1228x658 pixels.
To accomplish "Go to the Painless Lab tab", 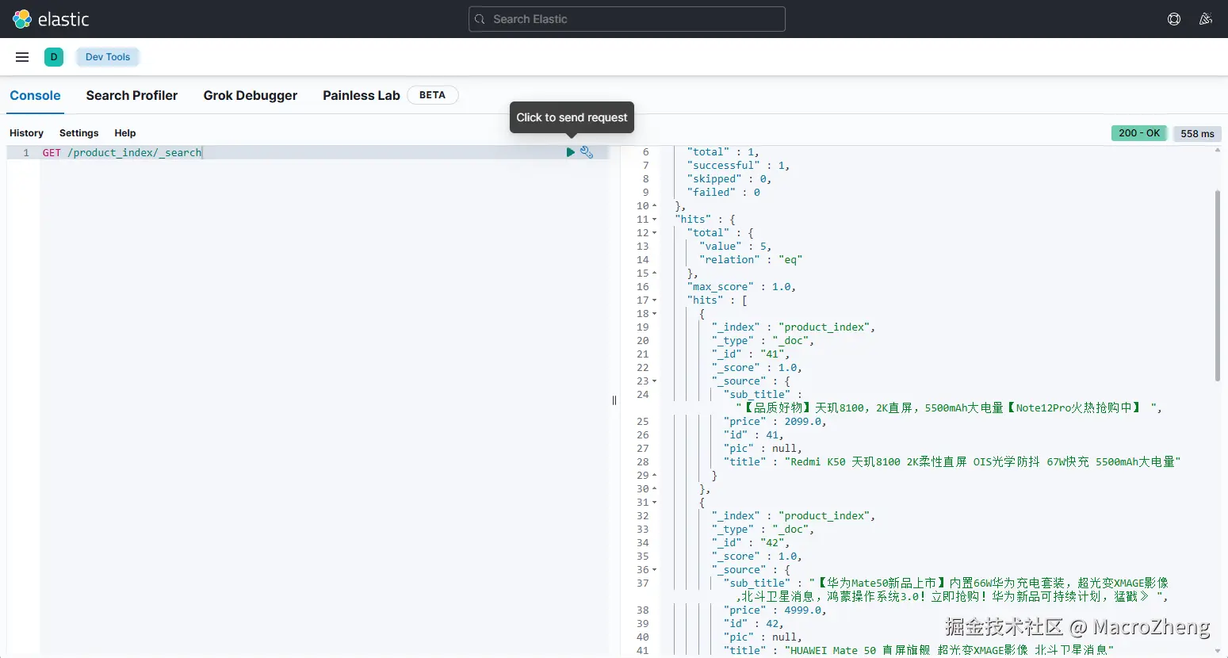I will tap(361, 95).
